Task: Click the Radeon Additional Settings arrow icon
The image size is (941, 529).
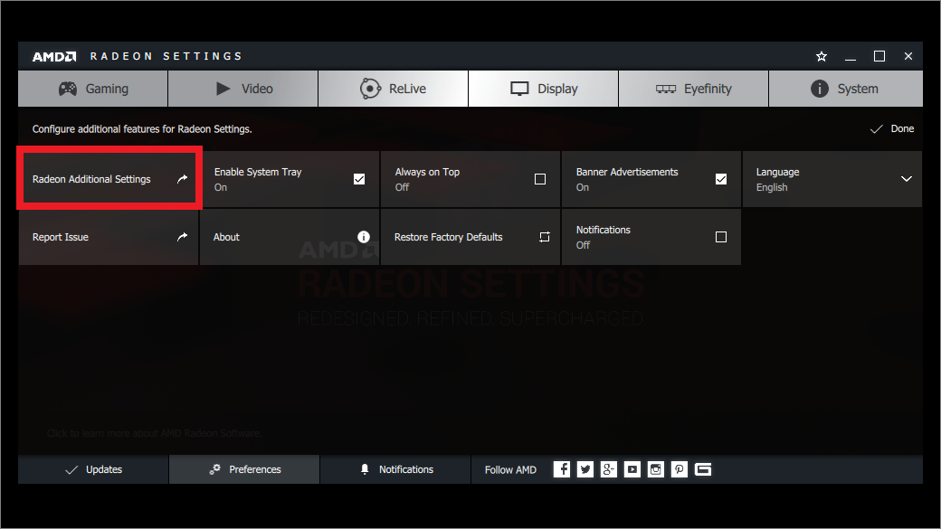Action: [x=183, y=179]
